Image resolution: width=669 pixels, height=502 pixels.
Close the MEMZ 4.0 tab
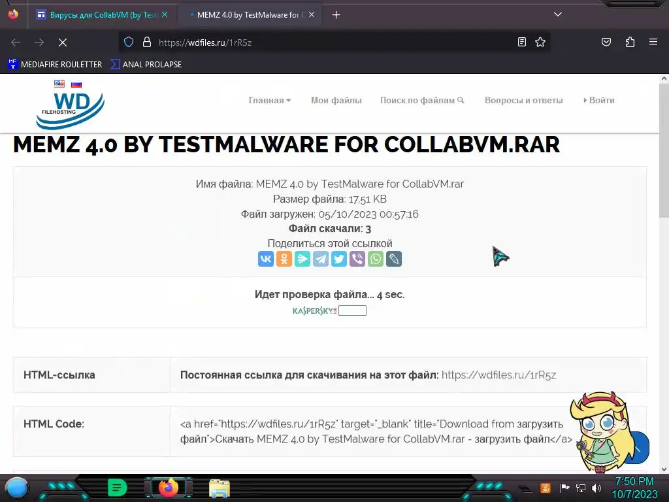[312, 15]
